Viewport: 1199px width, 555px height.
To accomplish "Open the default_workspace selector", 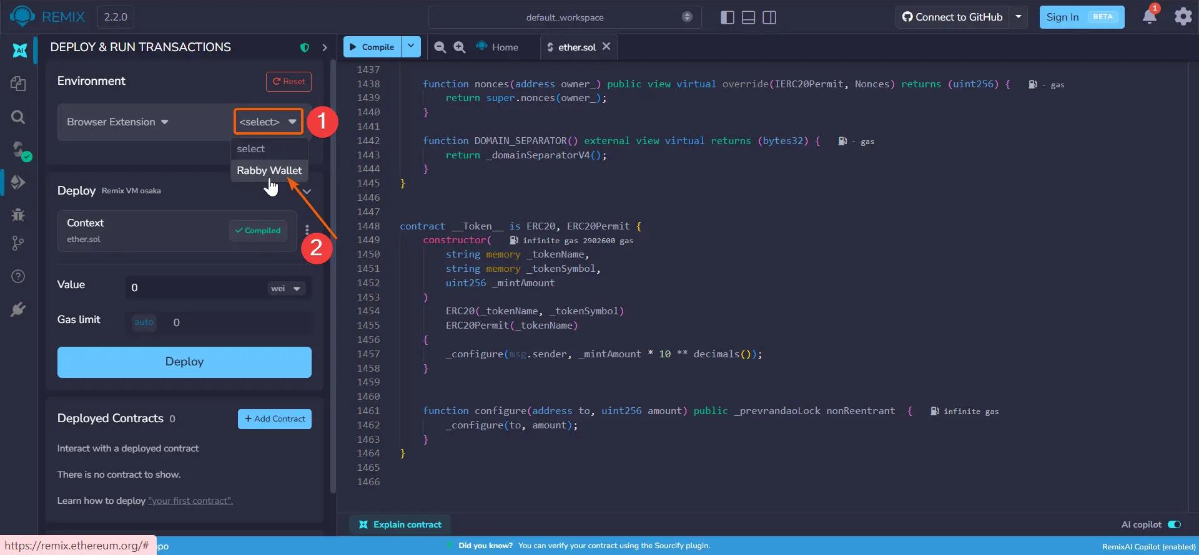I will tap(565, 17).
